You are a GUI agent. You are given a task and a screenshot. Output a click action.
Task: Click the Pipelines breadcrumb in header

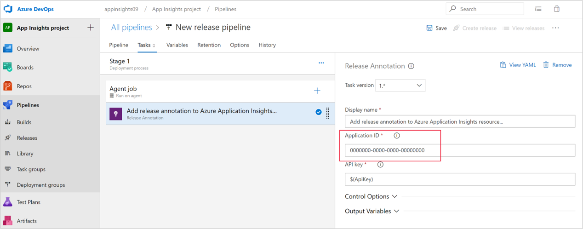(x=226, y=9)
